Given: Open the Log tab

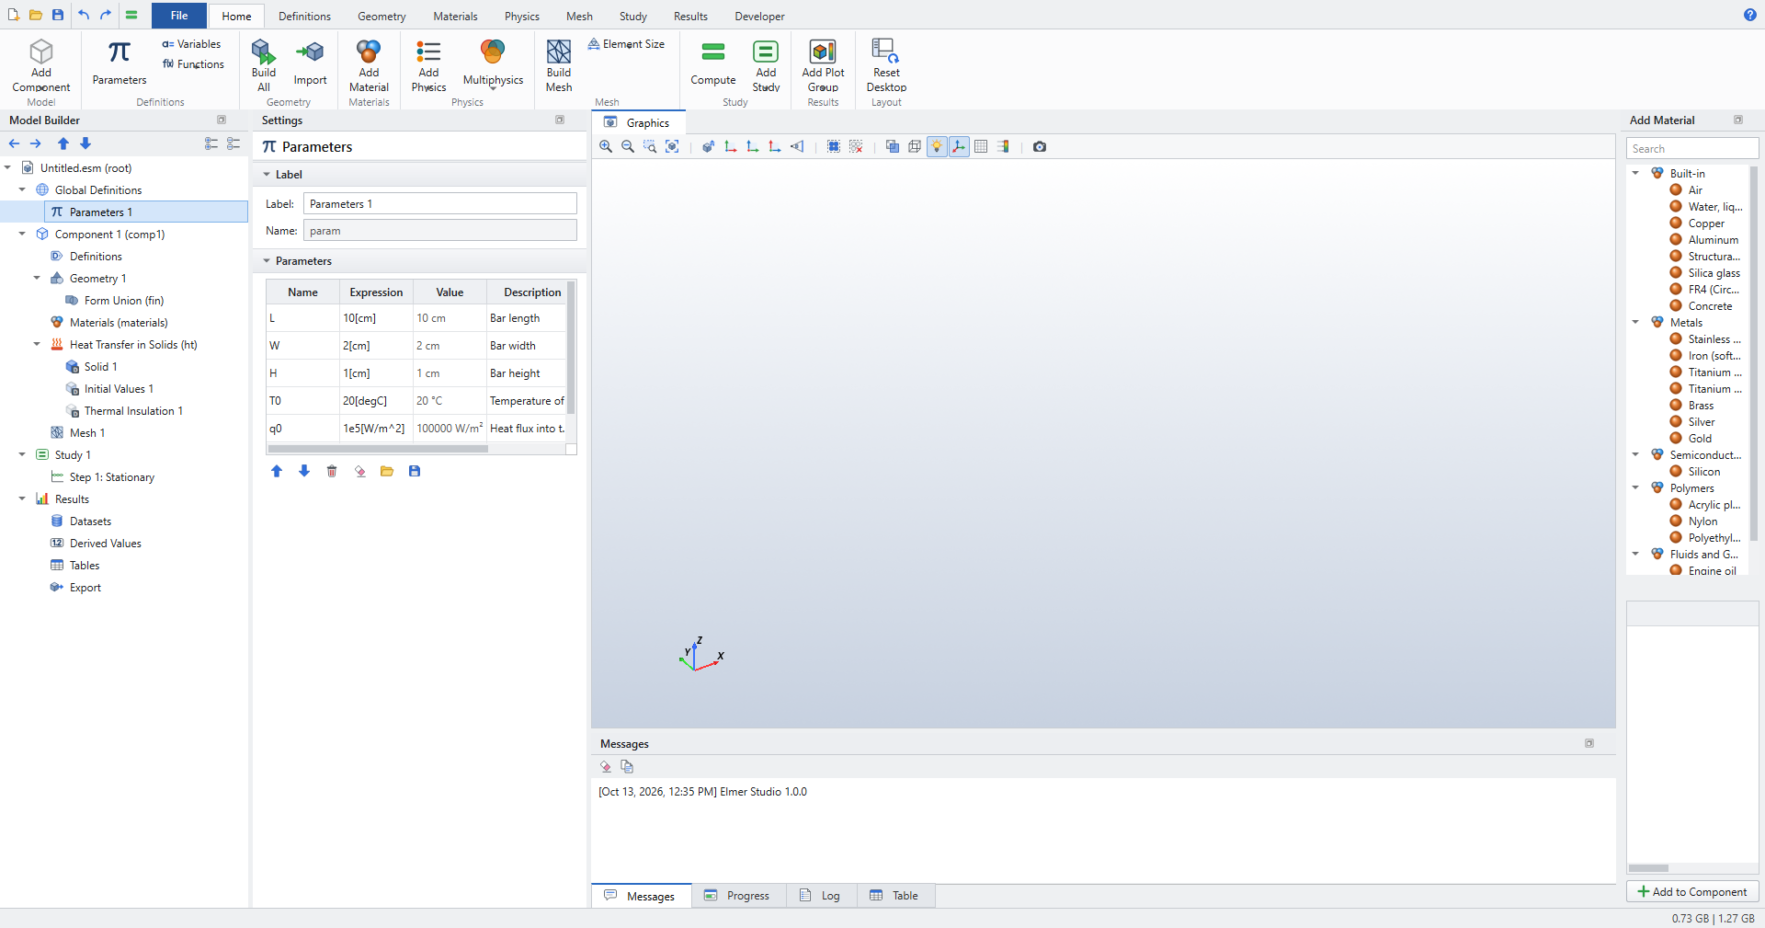Looking at the screenshot, I should pos(821,896).
